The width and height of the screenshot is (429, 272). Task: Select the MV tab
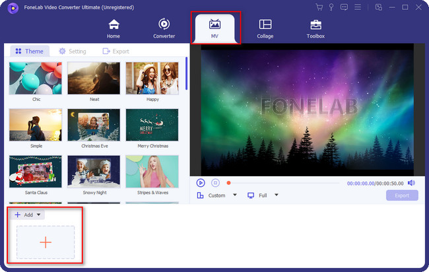pyautogui.click(x=214, y=28)
